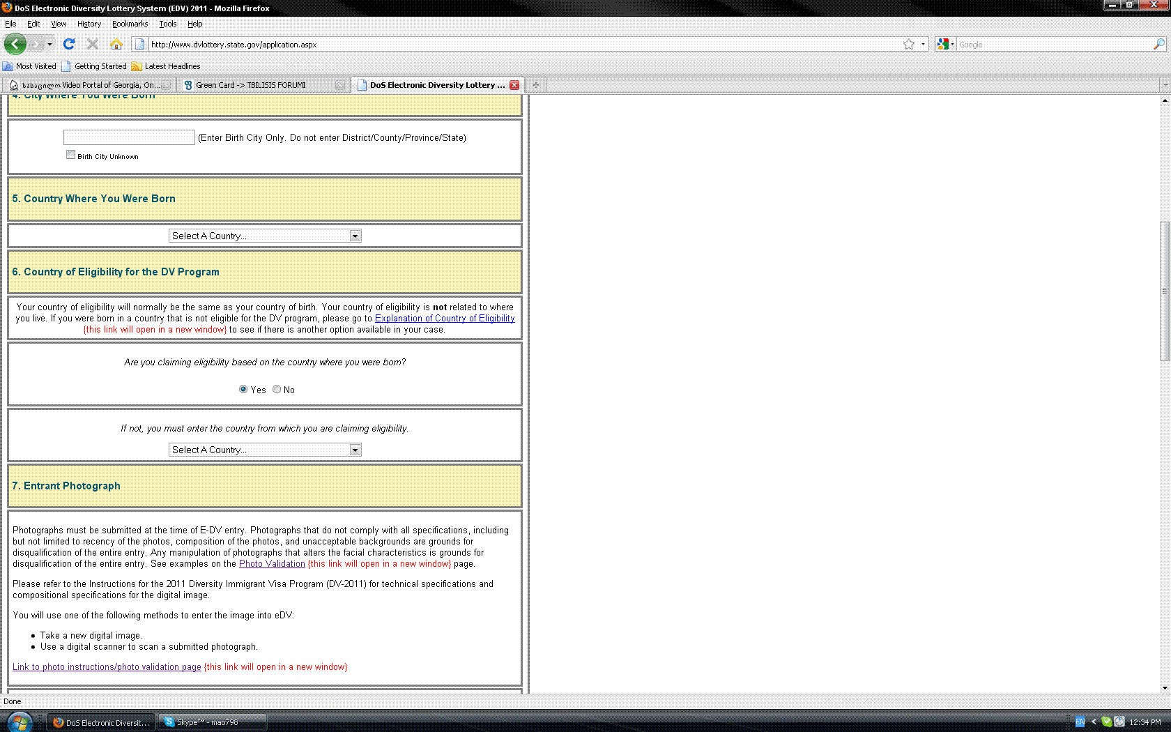Open a new tab with plus button

point(535,85)
